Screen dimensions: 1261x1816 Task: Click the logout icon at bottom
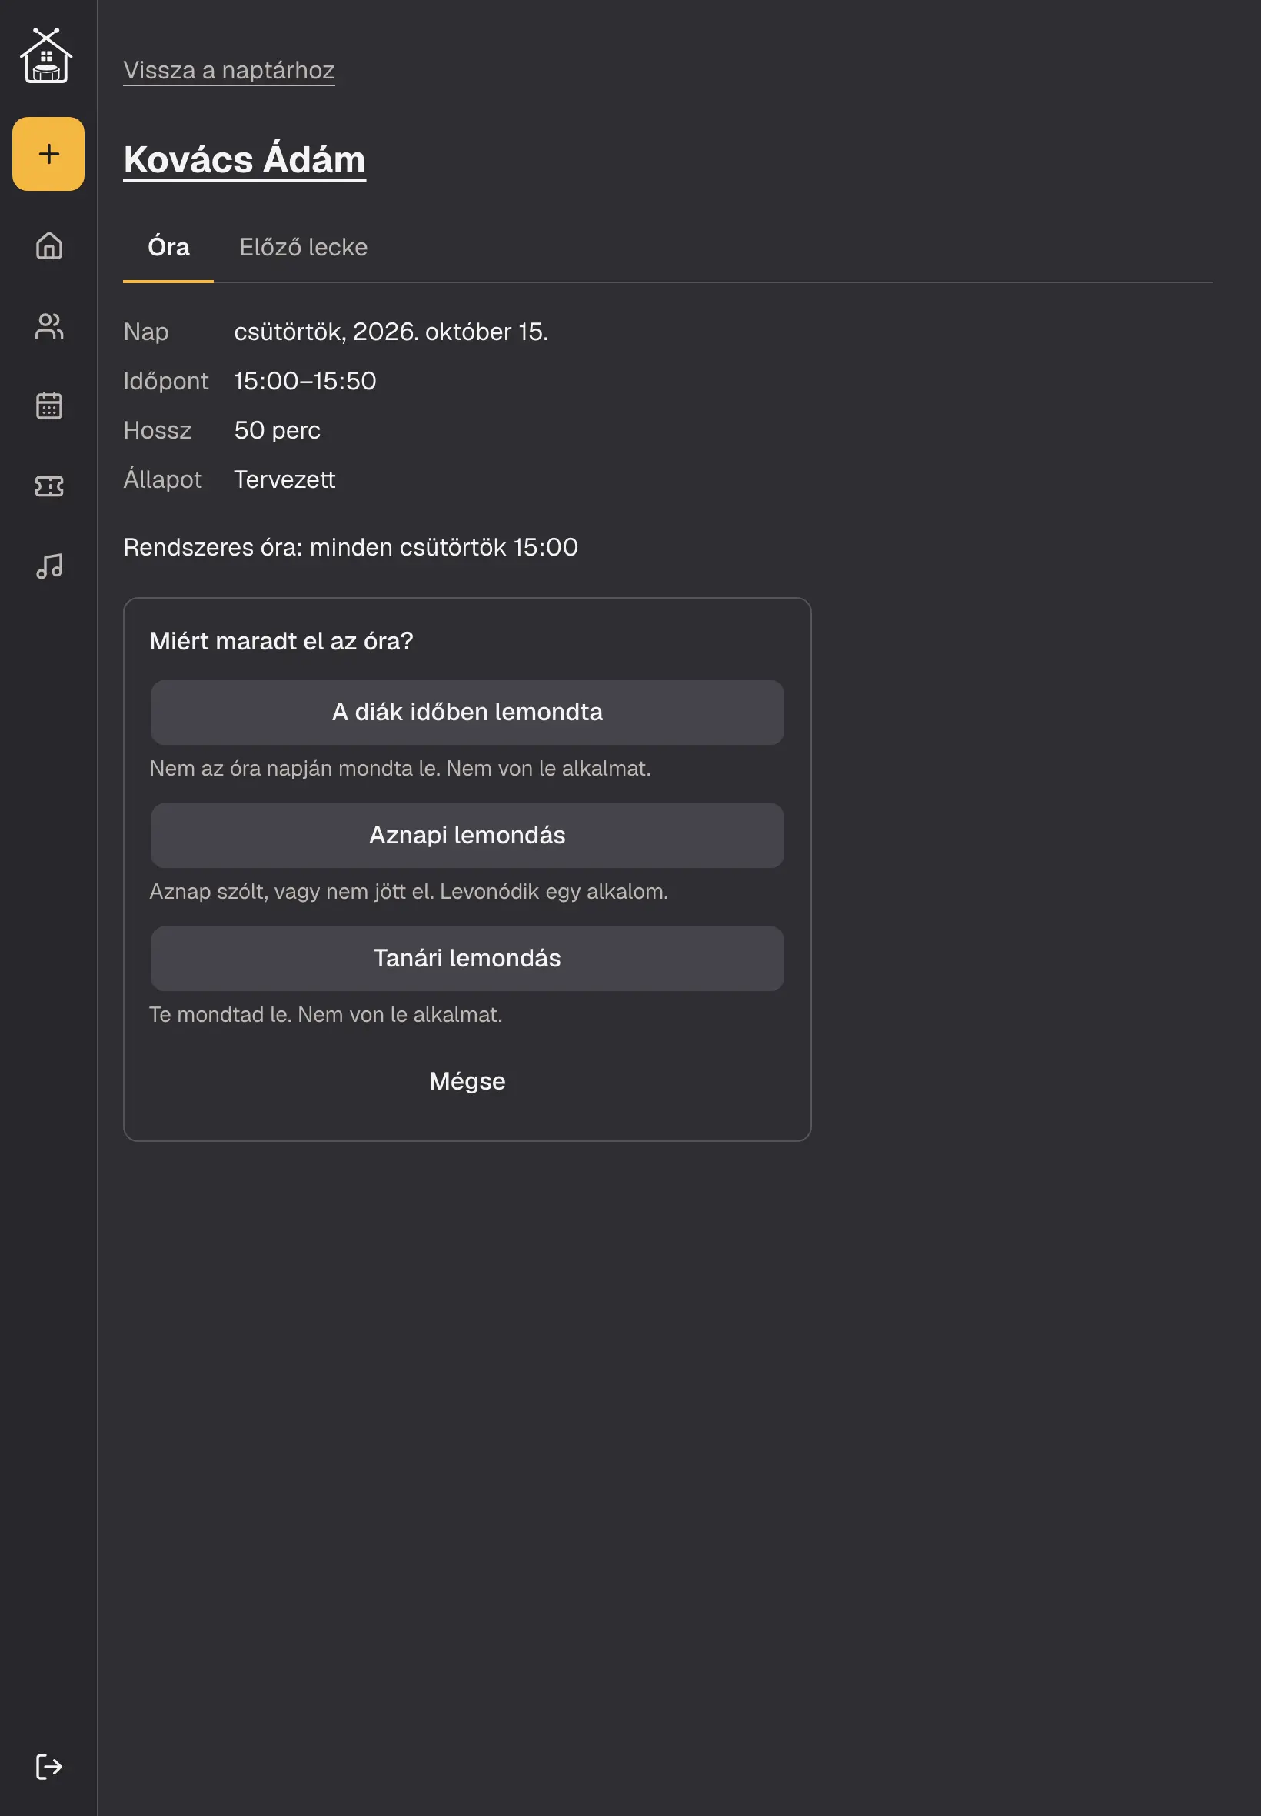(49, 1766)
